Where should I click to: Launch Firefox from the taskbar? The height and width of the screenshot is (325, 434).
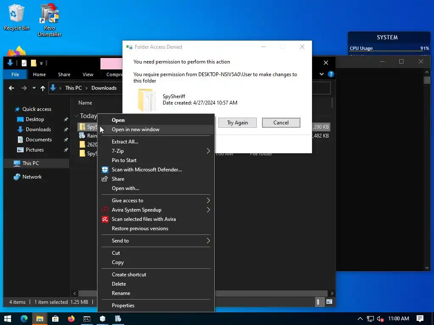click(71, 319)
